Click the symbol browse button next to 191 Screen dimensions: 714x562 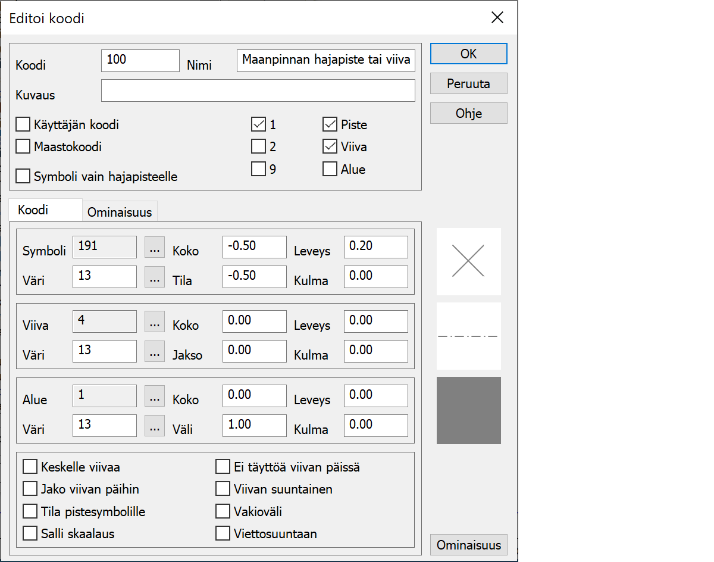(154, 247)
